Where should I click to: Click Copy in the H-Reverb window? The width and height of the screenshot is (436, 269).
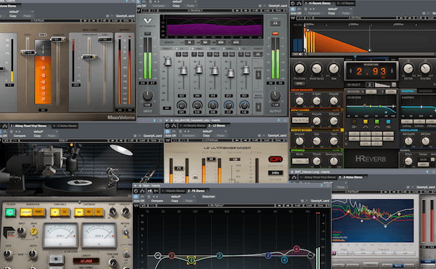coord(331,13)
